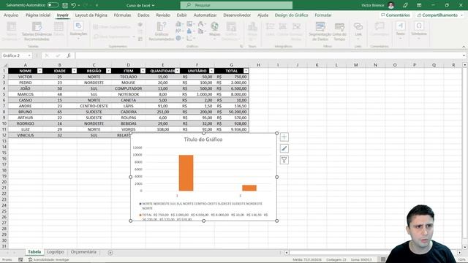Insert a combo chart from the ribbon

(x=201, y=31)
